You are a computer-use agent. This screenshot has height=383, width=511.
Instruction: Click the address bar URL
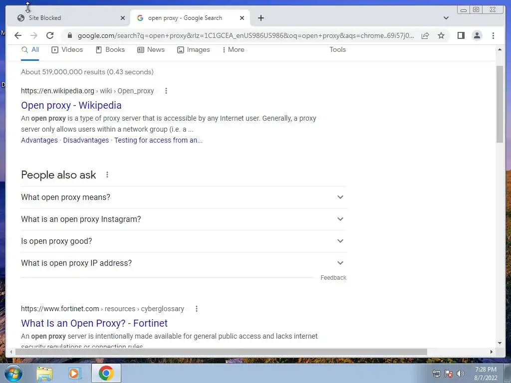(x=246, y=35)
